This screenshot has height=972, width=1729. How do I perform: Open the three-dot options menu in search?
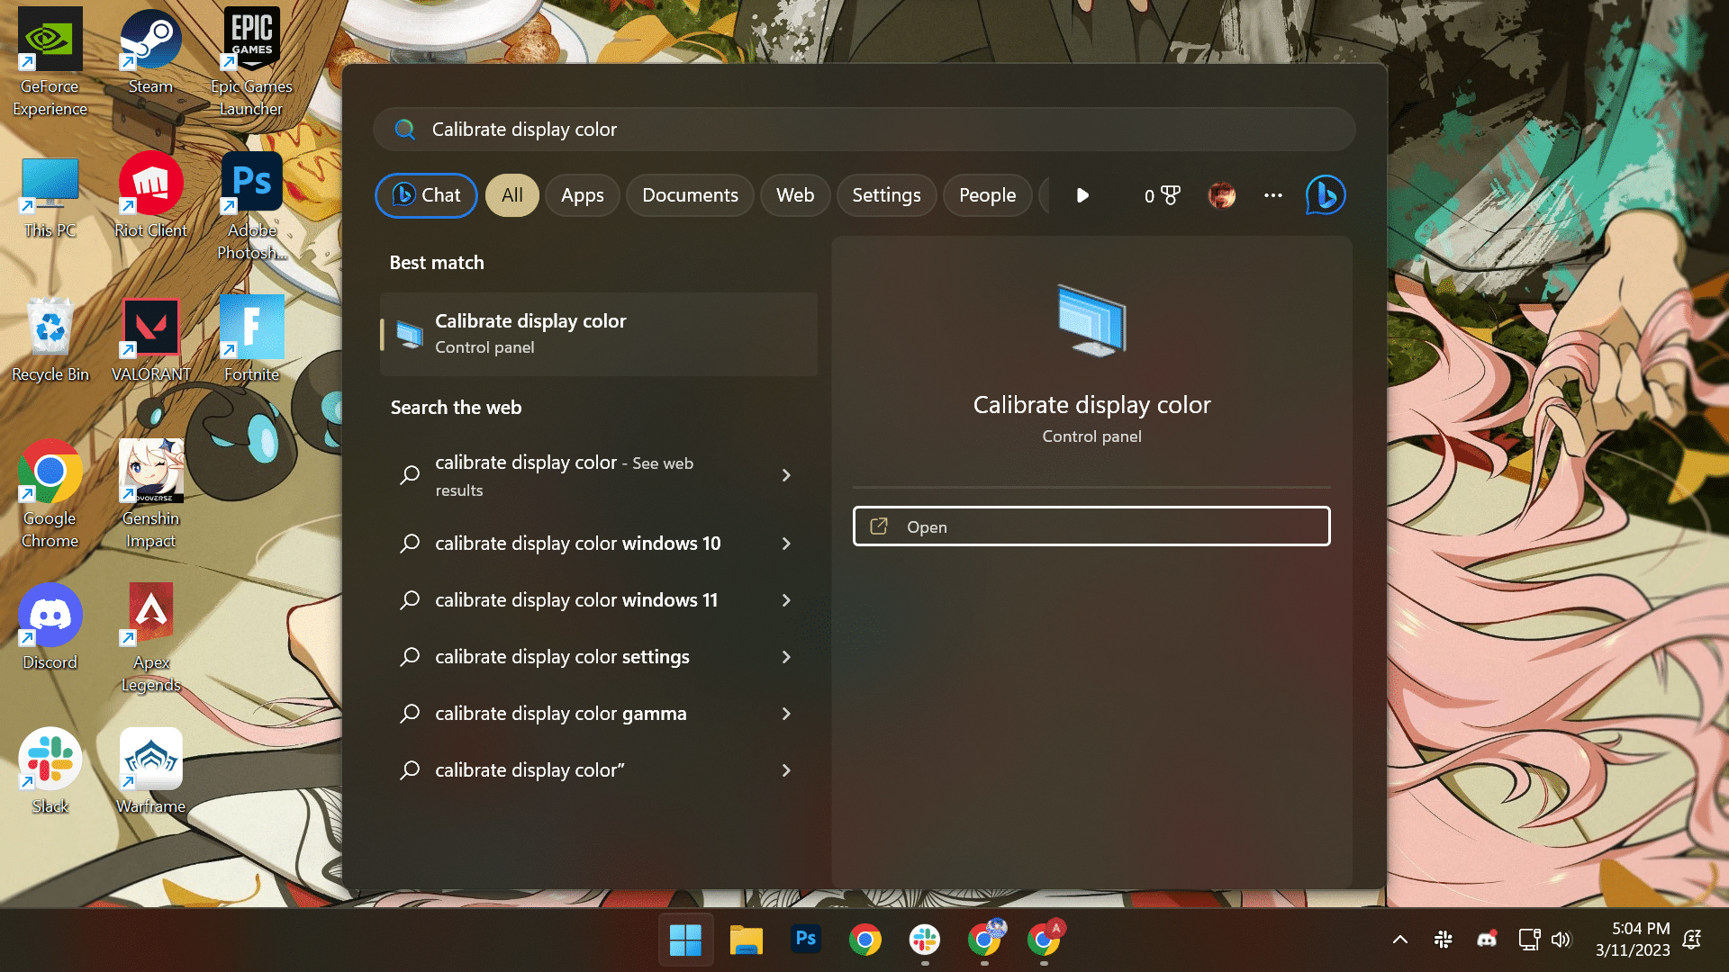(x=1272, y=195)
